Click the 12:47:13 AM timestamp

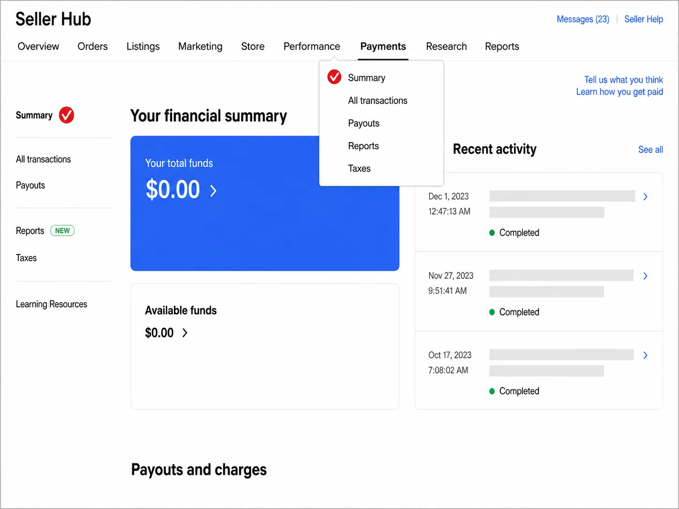point(449,211)
